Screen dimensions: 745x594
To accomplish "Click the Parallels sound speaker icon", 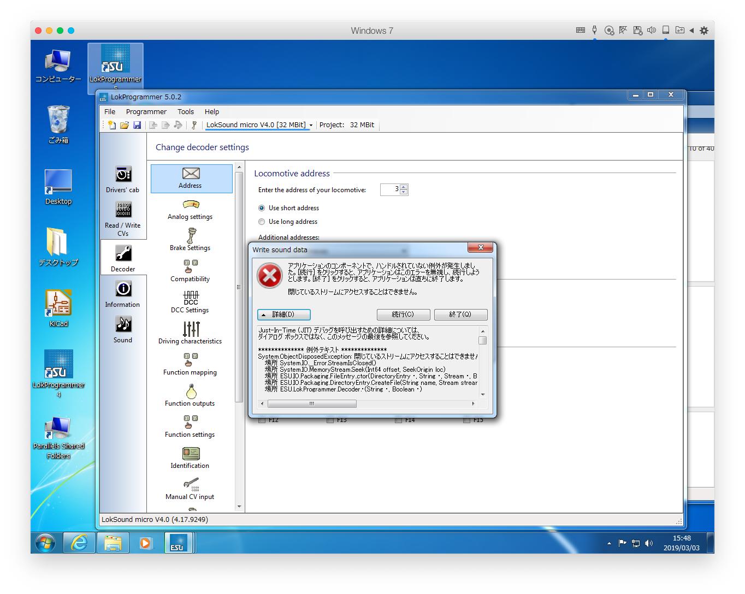I will (x=652, y=31).
